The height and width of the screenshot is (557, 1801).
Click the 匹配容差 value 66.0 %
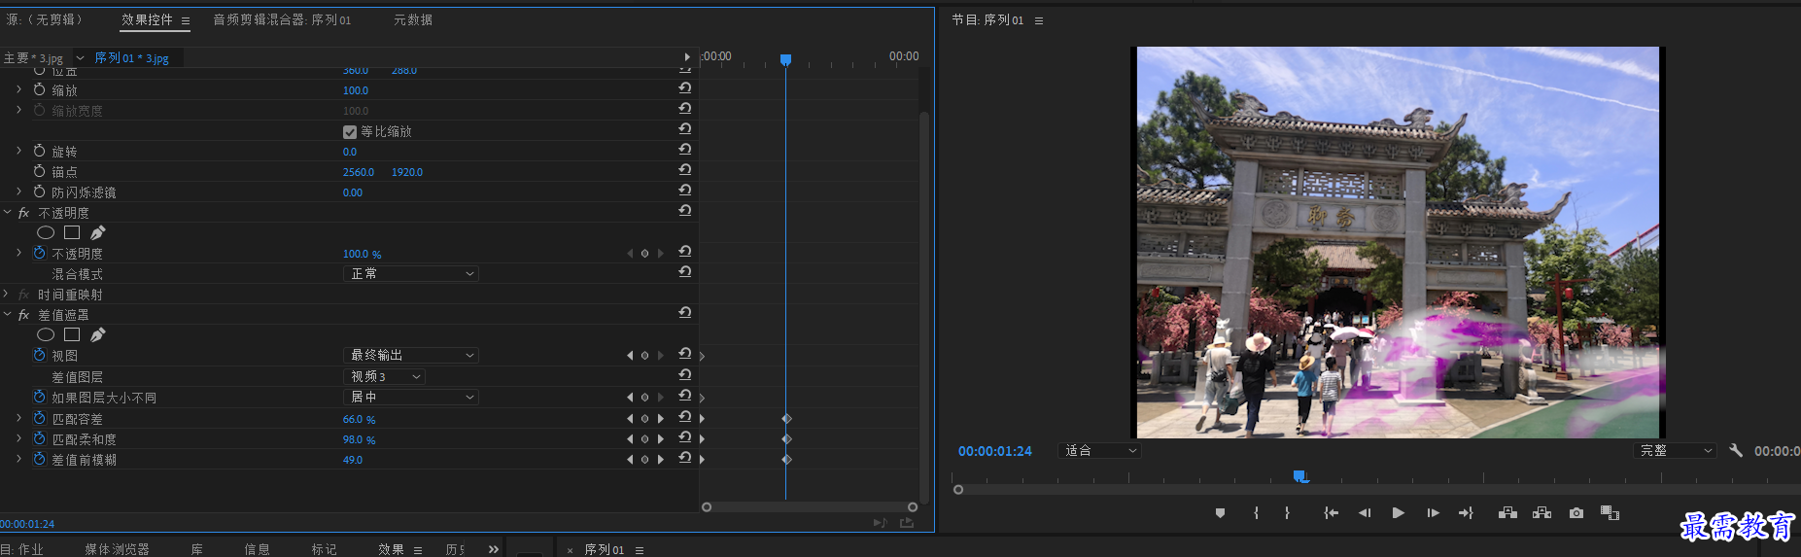tap(359, 419)
